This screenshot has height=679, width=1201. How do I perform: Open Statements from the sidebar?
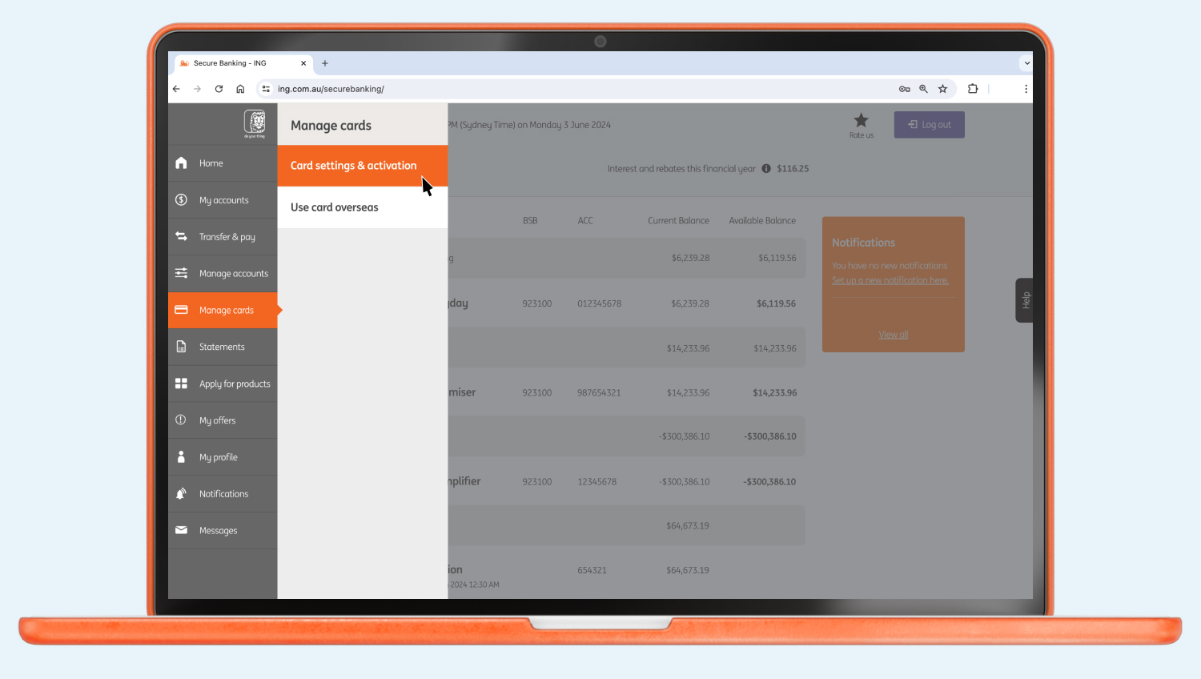[x=222, y=348]
